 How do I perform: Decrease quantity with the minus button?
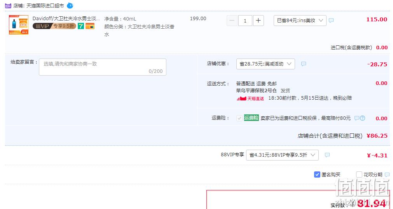point(232,21)
